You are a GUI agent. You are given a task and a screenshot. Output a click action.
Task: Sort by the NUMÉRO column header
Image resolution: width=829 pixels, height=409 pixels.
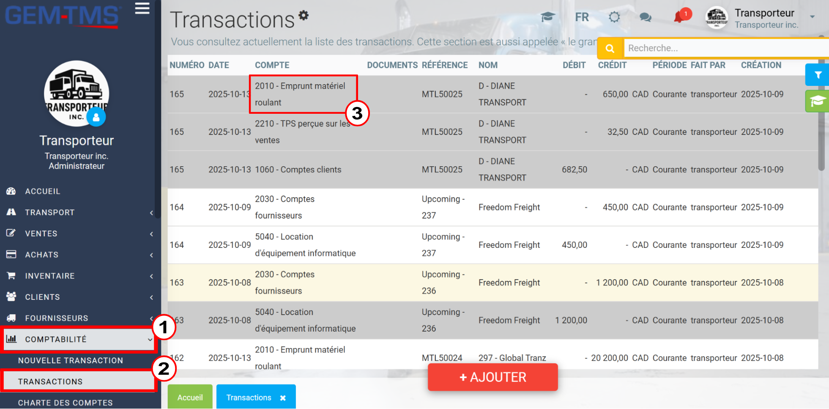click(187, 65)
